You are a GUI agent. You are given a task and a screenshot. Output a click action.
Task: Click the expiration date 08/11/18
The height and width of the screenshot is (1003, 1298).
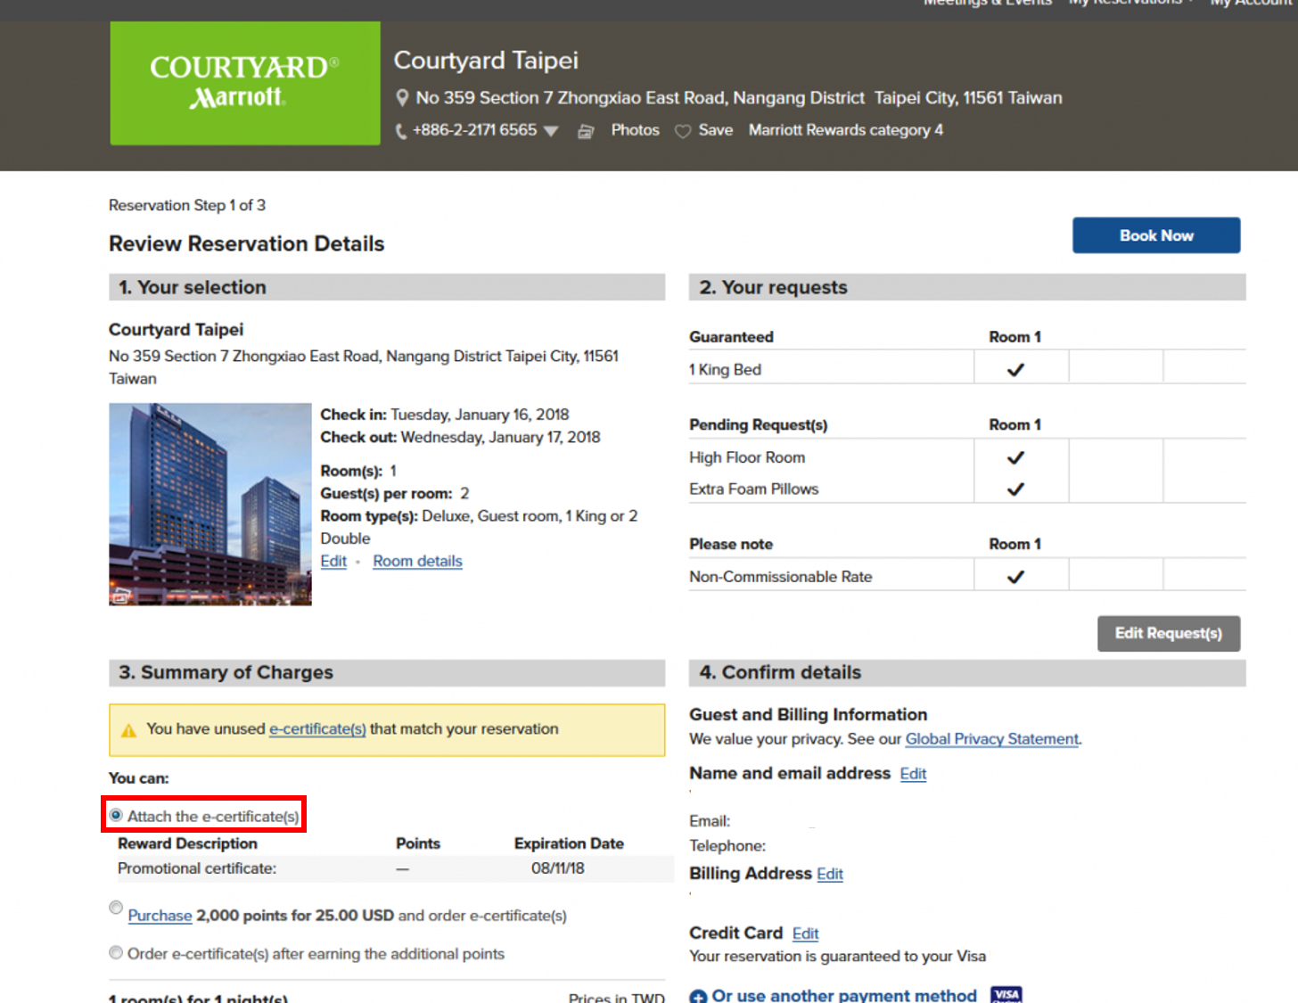click(x=558, y=868)
